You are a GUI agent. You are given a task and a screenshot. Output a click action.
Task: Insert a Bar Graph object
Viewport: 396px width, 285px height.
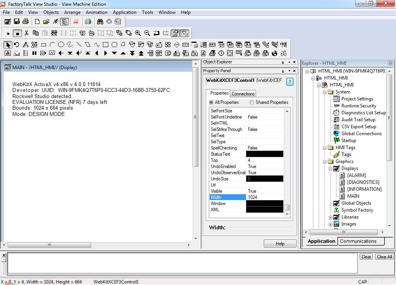click(x=8, y=53)
